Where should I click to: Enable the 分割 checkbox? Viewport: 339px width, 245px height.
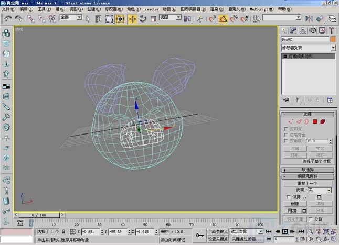coord(311,219)
